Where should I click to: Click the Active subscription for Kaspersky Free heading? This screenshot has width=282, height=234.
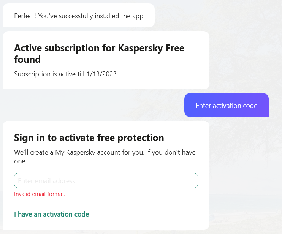point(99,54)
